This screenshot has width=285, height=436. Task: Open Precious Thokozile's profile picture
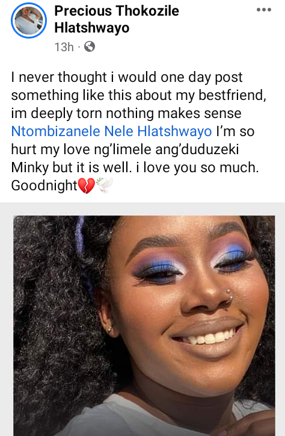click(x=29, y=20)
